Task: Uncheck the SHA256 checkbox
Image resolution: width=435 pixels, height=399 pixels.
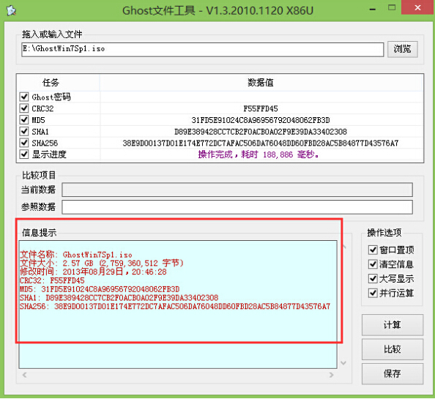Action: (24, 143)
